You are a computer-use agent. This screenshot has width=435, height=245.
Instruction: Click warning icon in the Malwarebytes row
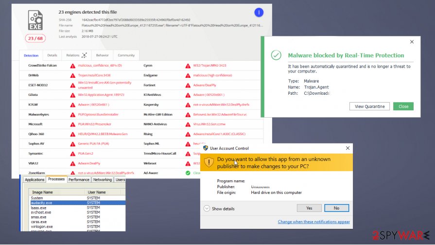pyautogui.click(x=73, y=115)
